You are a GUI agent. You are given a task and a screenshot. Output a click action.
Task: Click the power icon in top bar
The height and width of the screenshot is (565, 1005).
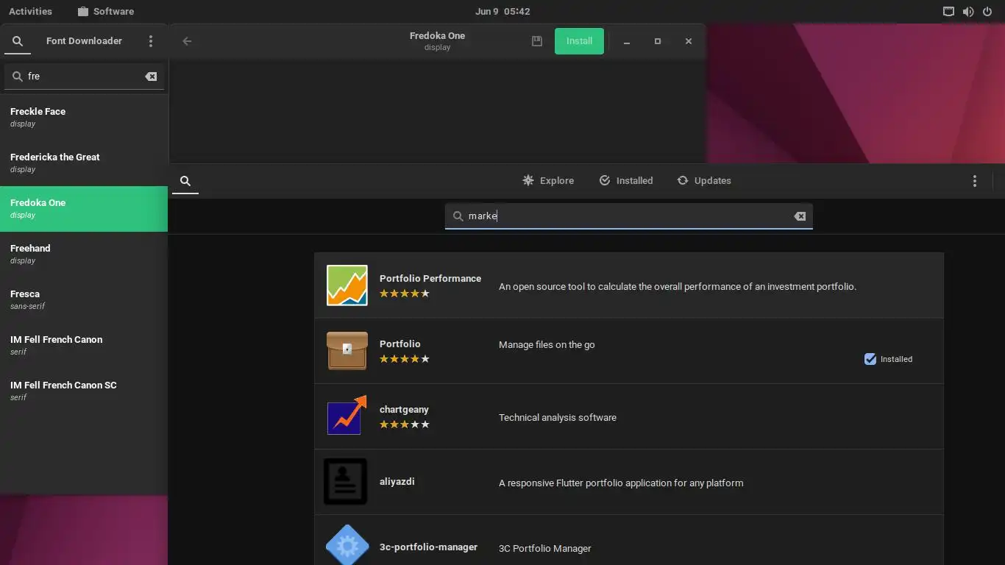coord(987,12)
